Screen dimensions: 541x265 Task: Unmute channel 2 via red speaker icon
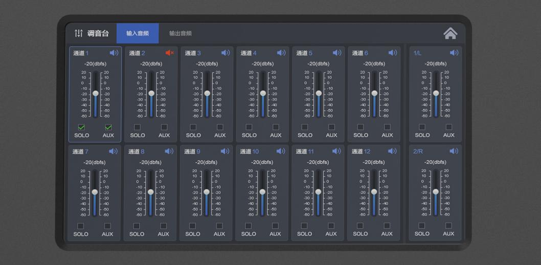[169, 53]
